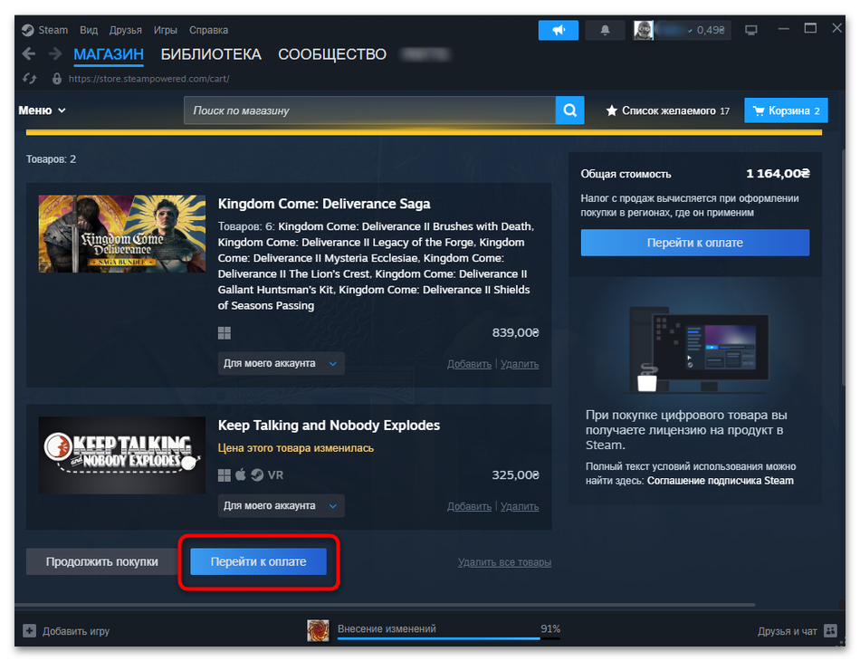Click the Apple macOS icon for Keep Talking
The width and height of the screenshot is (860, 661).
[240, 474]
